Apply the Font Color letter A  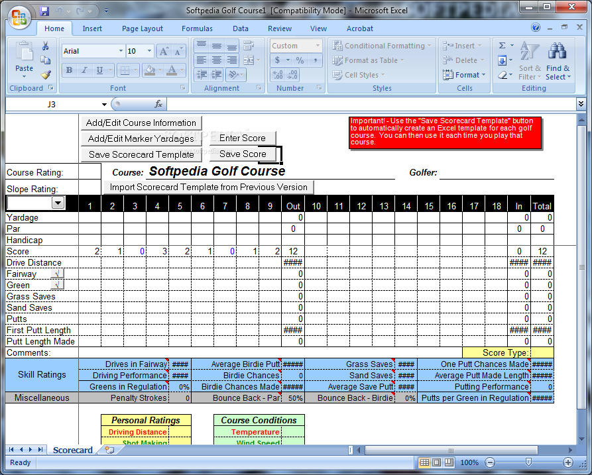pyautogui.click(x=172, y=70)
